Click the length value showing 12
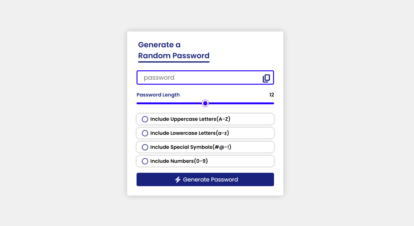Image resolution: width=414 pixels, height=226 pixels. tap(272, 95)
